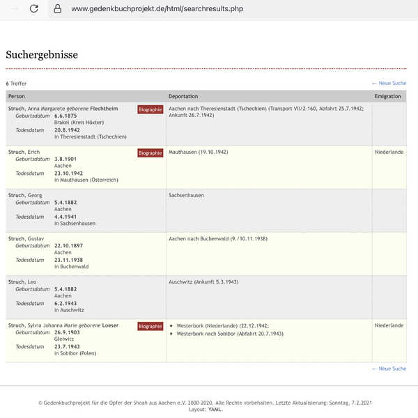Click Niederlande in Erich Struch's row
Image resolution: width=418 pixels, height=418 pixels.
[389, 152]
